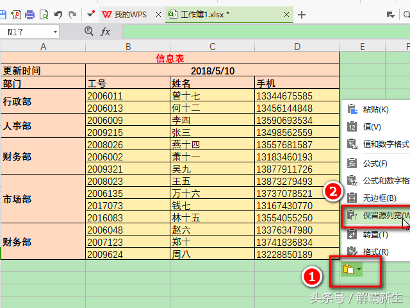Open a new tab with plus button
Screen dimensions: 410x308
coord(302,15)
